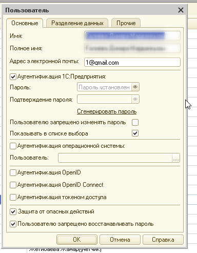Open the Разделение данных tab
The image size is (197, 253).
(77, 23)
